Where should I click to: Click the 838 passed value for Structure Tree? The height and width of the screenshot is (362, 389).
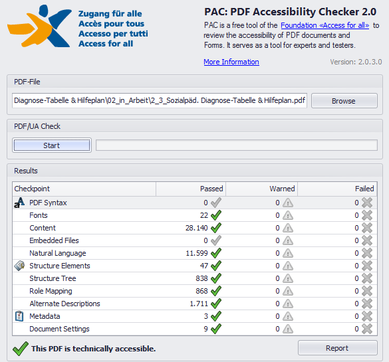click(x=201, y=278)
